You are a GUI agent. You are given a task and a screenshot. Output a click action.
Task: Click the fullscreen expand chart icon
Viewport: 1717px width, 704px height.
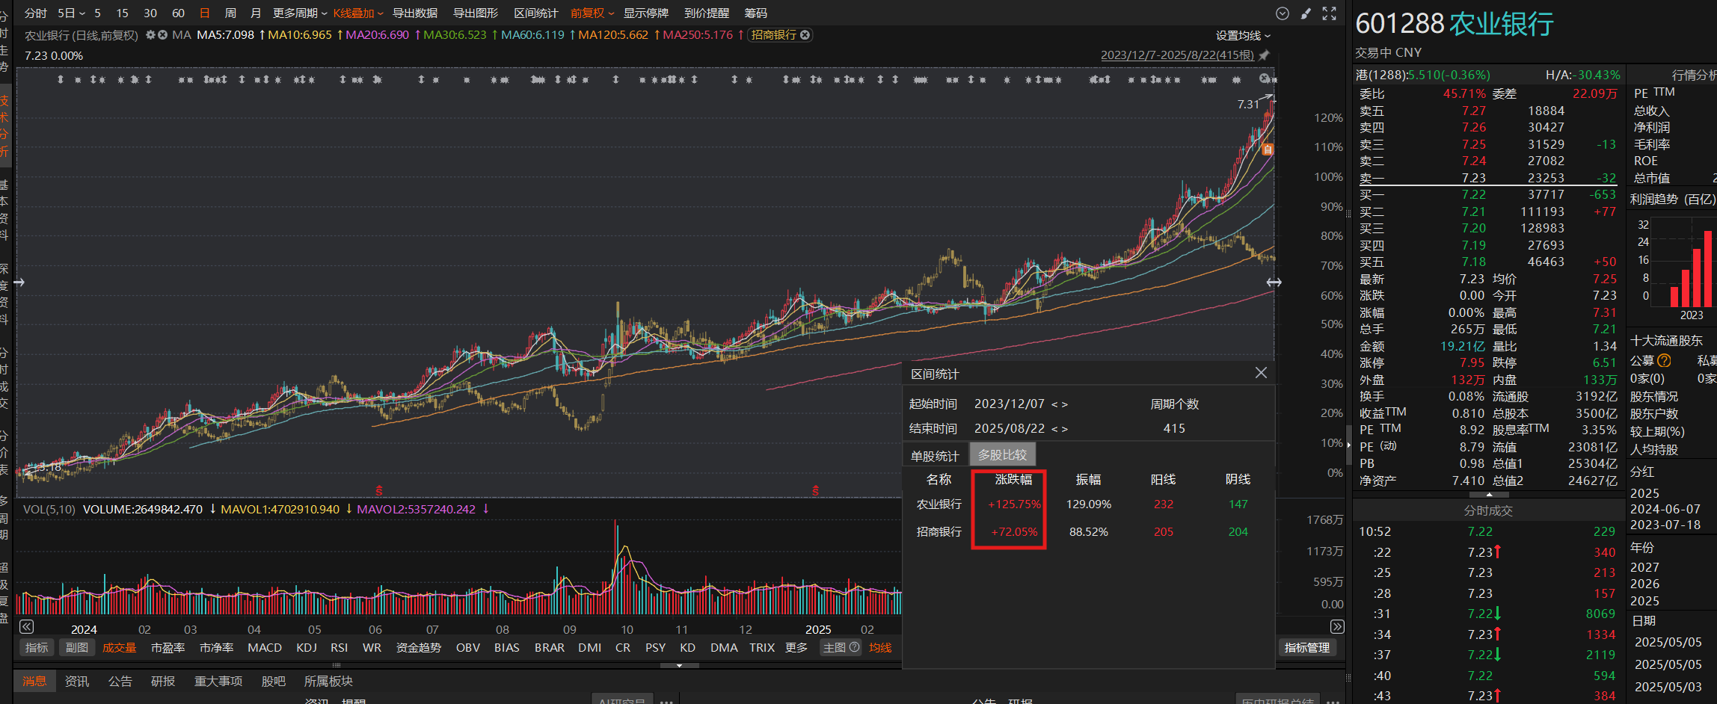pyautogui.click(x=1329, y=13)
